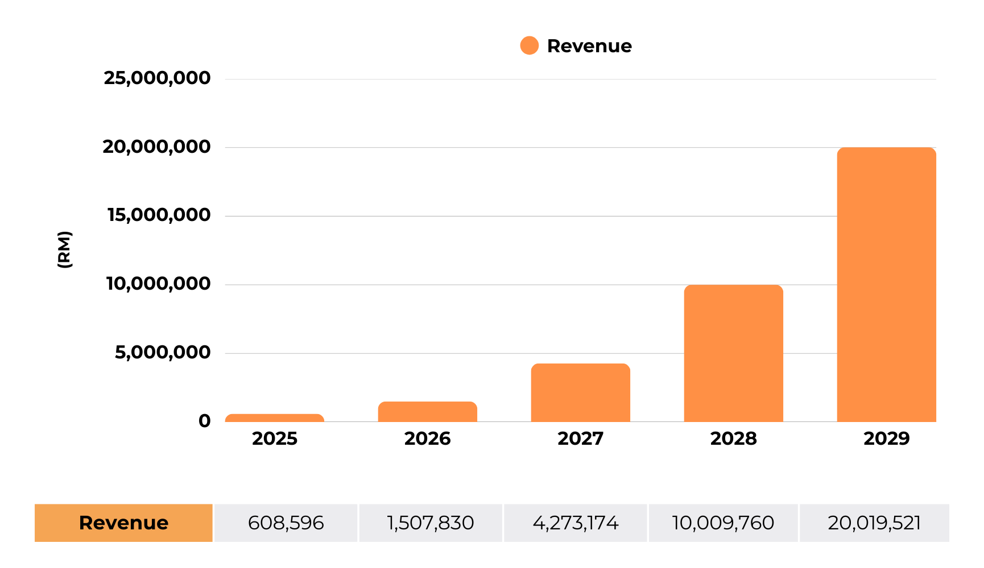Select the 2027 x-axis label
This screenshot has width=984, height=568.
581,438
